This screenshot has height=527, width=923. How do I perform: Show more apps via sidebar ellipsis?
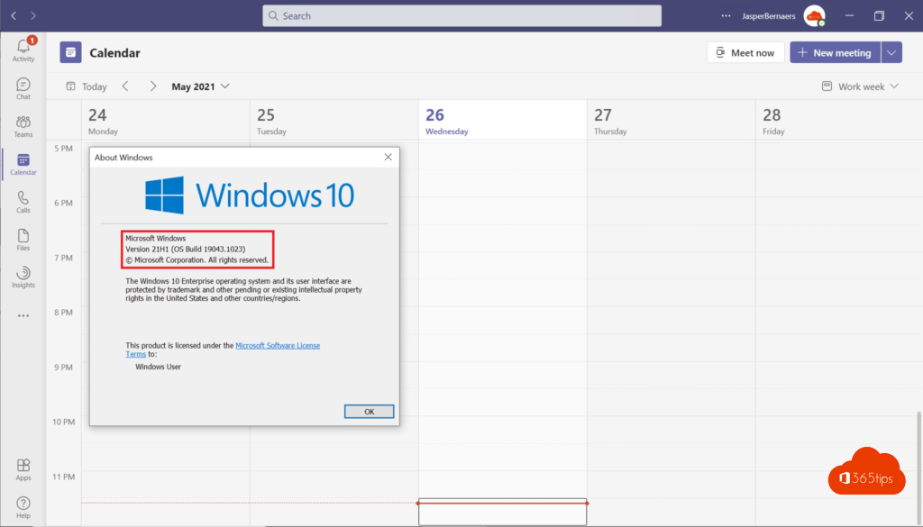click(23, 316)
